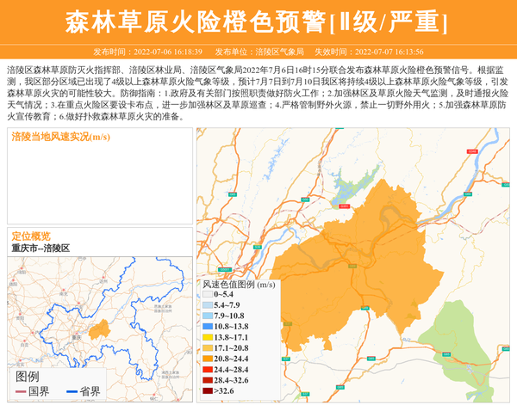Click the 10.8~13.8 blue legend swatch
The width and height of the screenshot is (517, 405).
point(207,327)
